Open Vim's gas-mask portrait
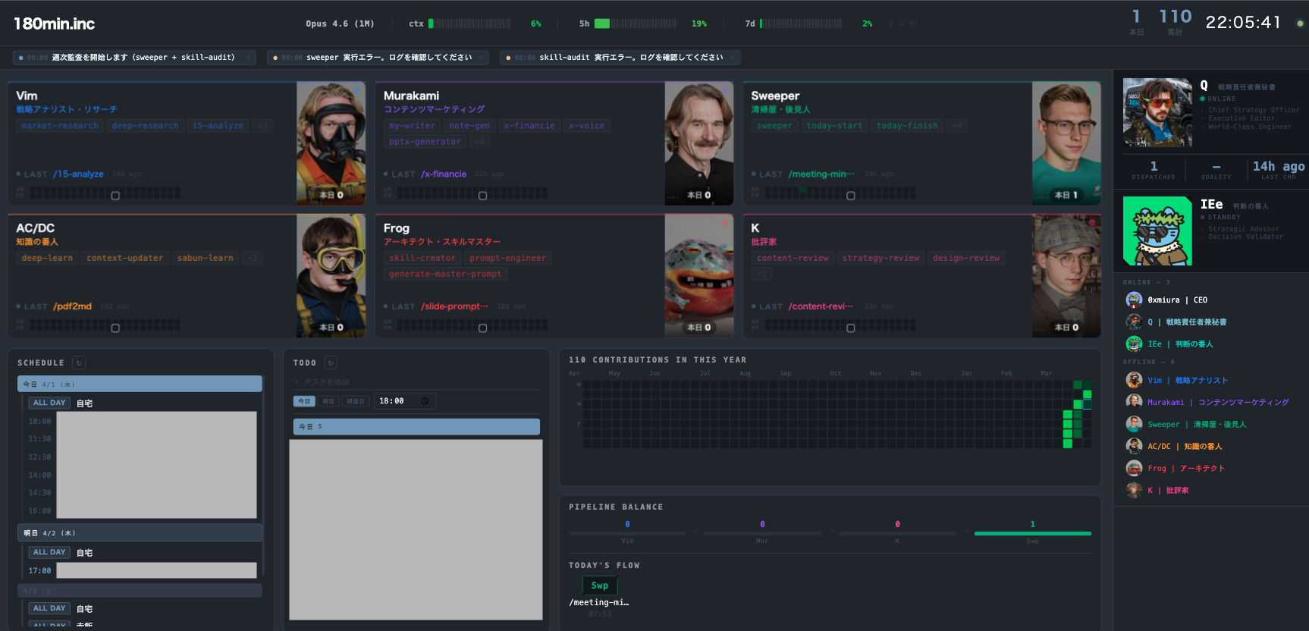The height and width of the screenshot is (631, 1309). tap(331, 143)
